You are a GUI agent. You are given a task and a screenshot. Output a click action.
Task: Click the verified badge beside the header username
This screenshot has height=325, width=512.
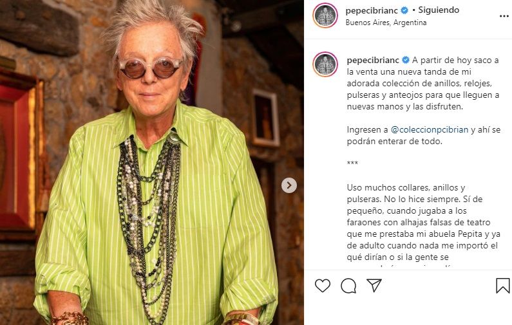[404, 10]
